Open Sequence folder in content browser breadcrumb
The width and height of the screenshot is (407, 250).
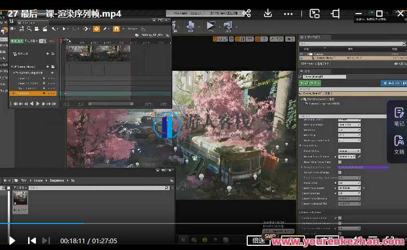[x=57, y=180]
